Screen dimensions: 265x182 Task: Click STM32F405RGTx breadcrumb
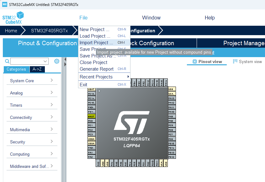[49, 31]
